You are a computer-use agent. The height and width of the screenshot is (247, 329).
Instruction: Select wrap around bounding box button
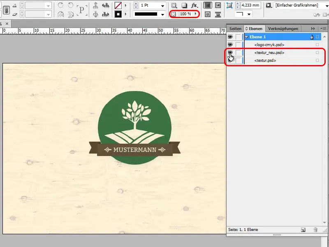pos(218,5)
